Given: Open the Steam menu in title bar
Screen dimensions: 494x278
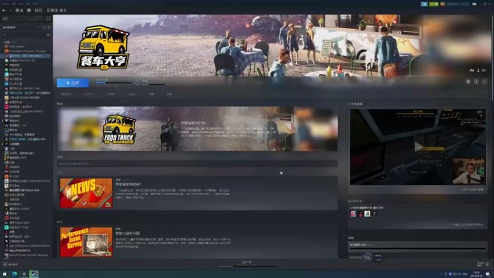Looking at the screenshot, I should point(6,4).
